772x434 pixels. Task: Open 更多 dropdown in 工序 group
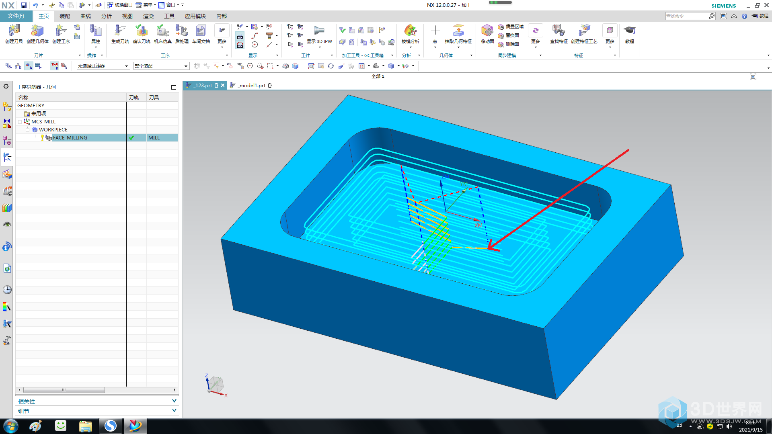[x=222, y=36]
